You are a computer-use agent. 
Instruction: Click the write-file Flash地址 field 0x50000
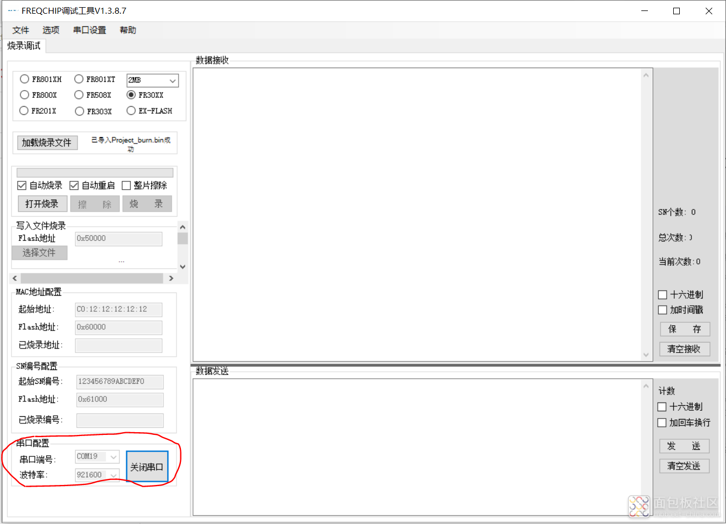[118, 239]
